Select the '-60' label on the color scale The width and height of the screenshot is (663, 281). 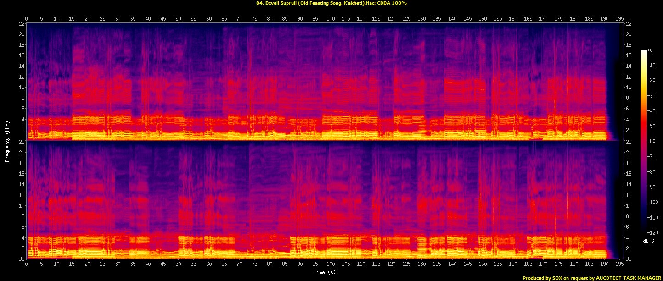click(x=651, y=142)
